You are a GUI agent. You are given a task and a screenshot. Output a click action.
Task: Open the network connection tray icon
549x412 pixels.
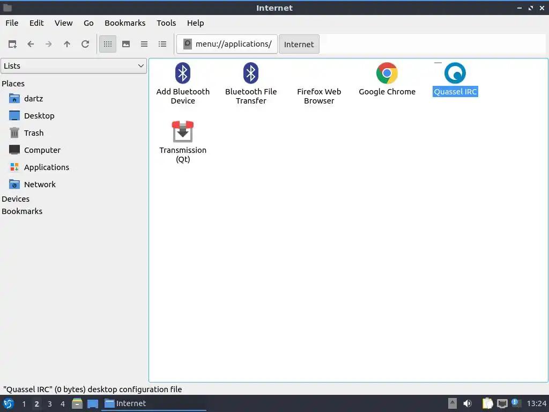502,403
